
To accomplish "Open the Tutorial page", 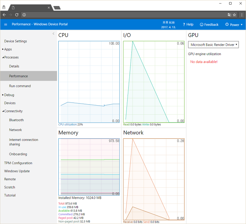I will [10, 195].
